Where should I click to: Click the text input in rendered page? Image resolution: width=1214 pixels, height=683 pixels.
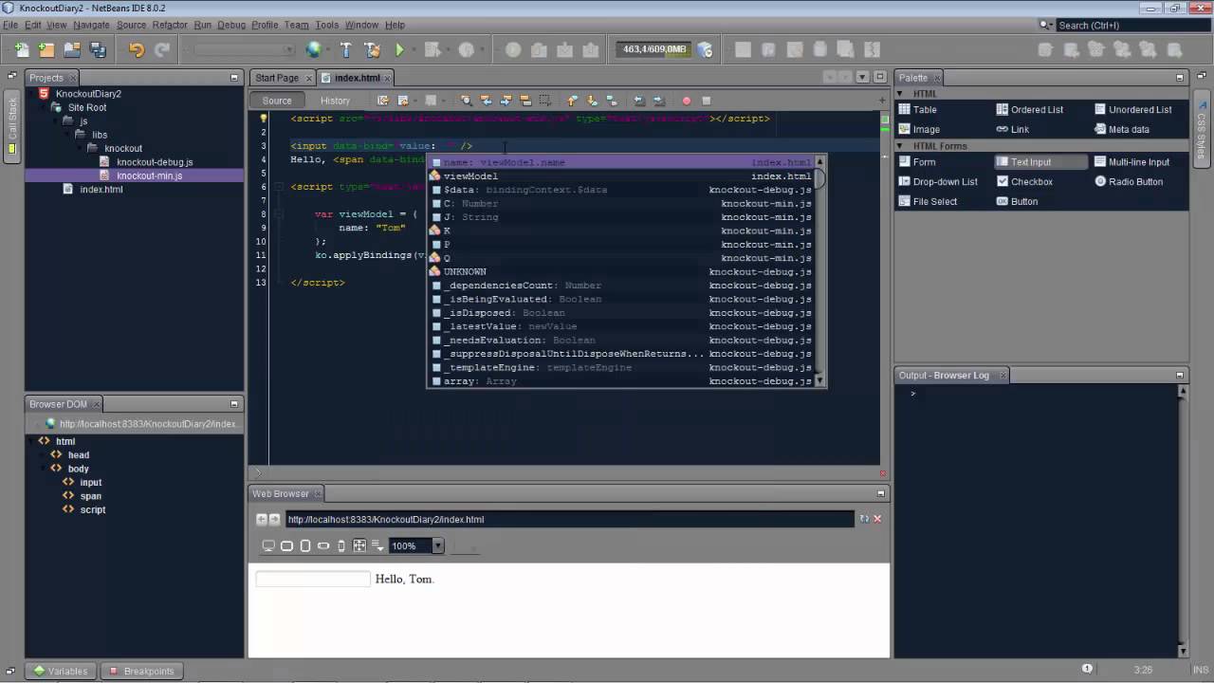click(x=313, y=579)
